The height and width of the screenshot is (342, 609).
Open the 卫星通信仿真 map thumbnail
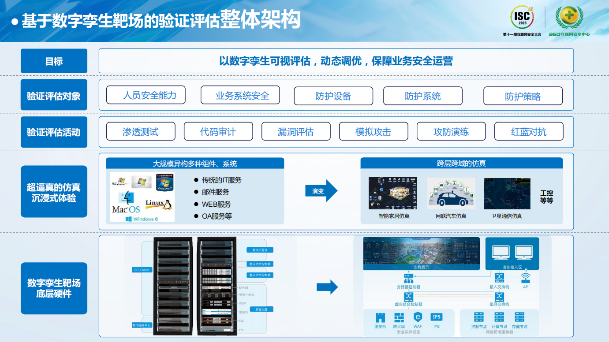[507, 193]
